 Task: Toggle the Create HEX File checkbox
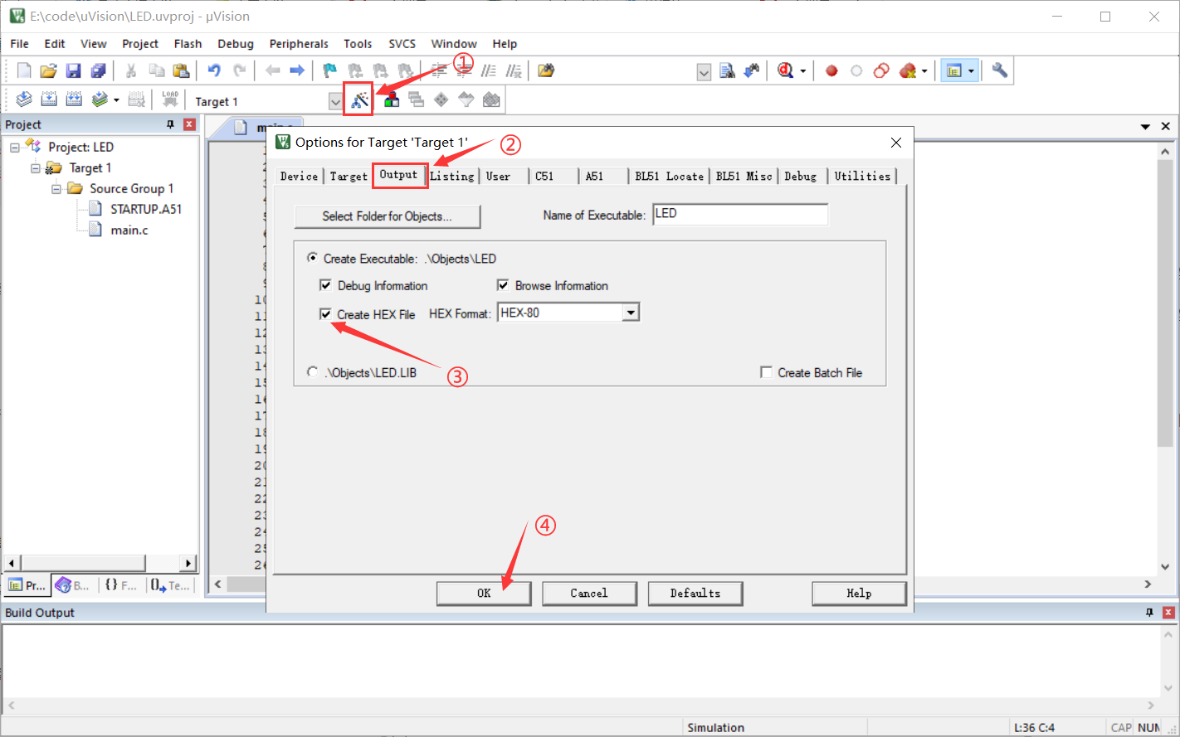click(x=325, y=314)
